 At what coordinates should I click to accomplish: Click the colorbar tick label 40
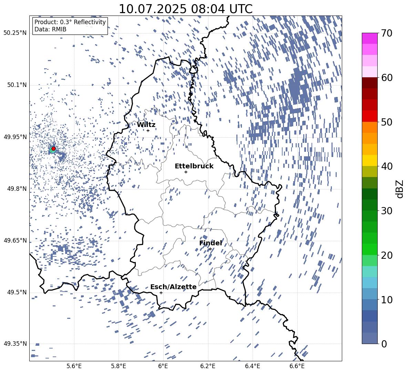[387, 166]
